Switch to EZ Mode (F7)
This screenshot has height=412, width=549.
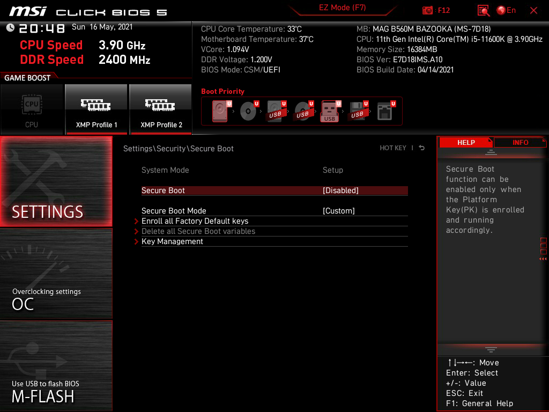click(342, 8)
